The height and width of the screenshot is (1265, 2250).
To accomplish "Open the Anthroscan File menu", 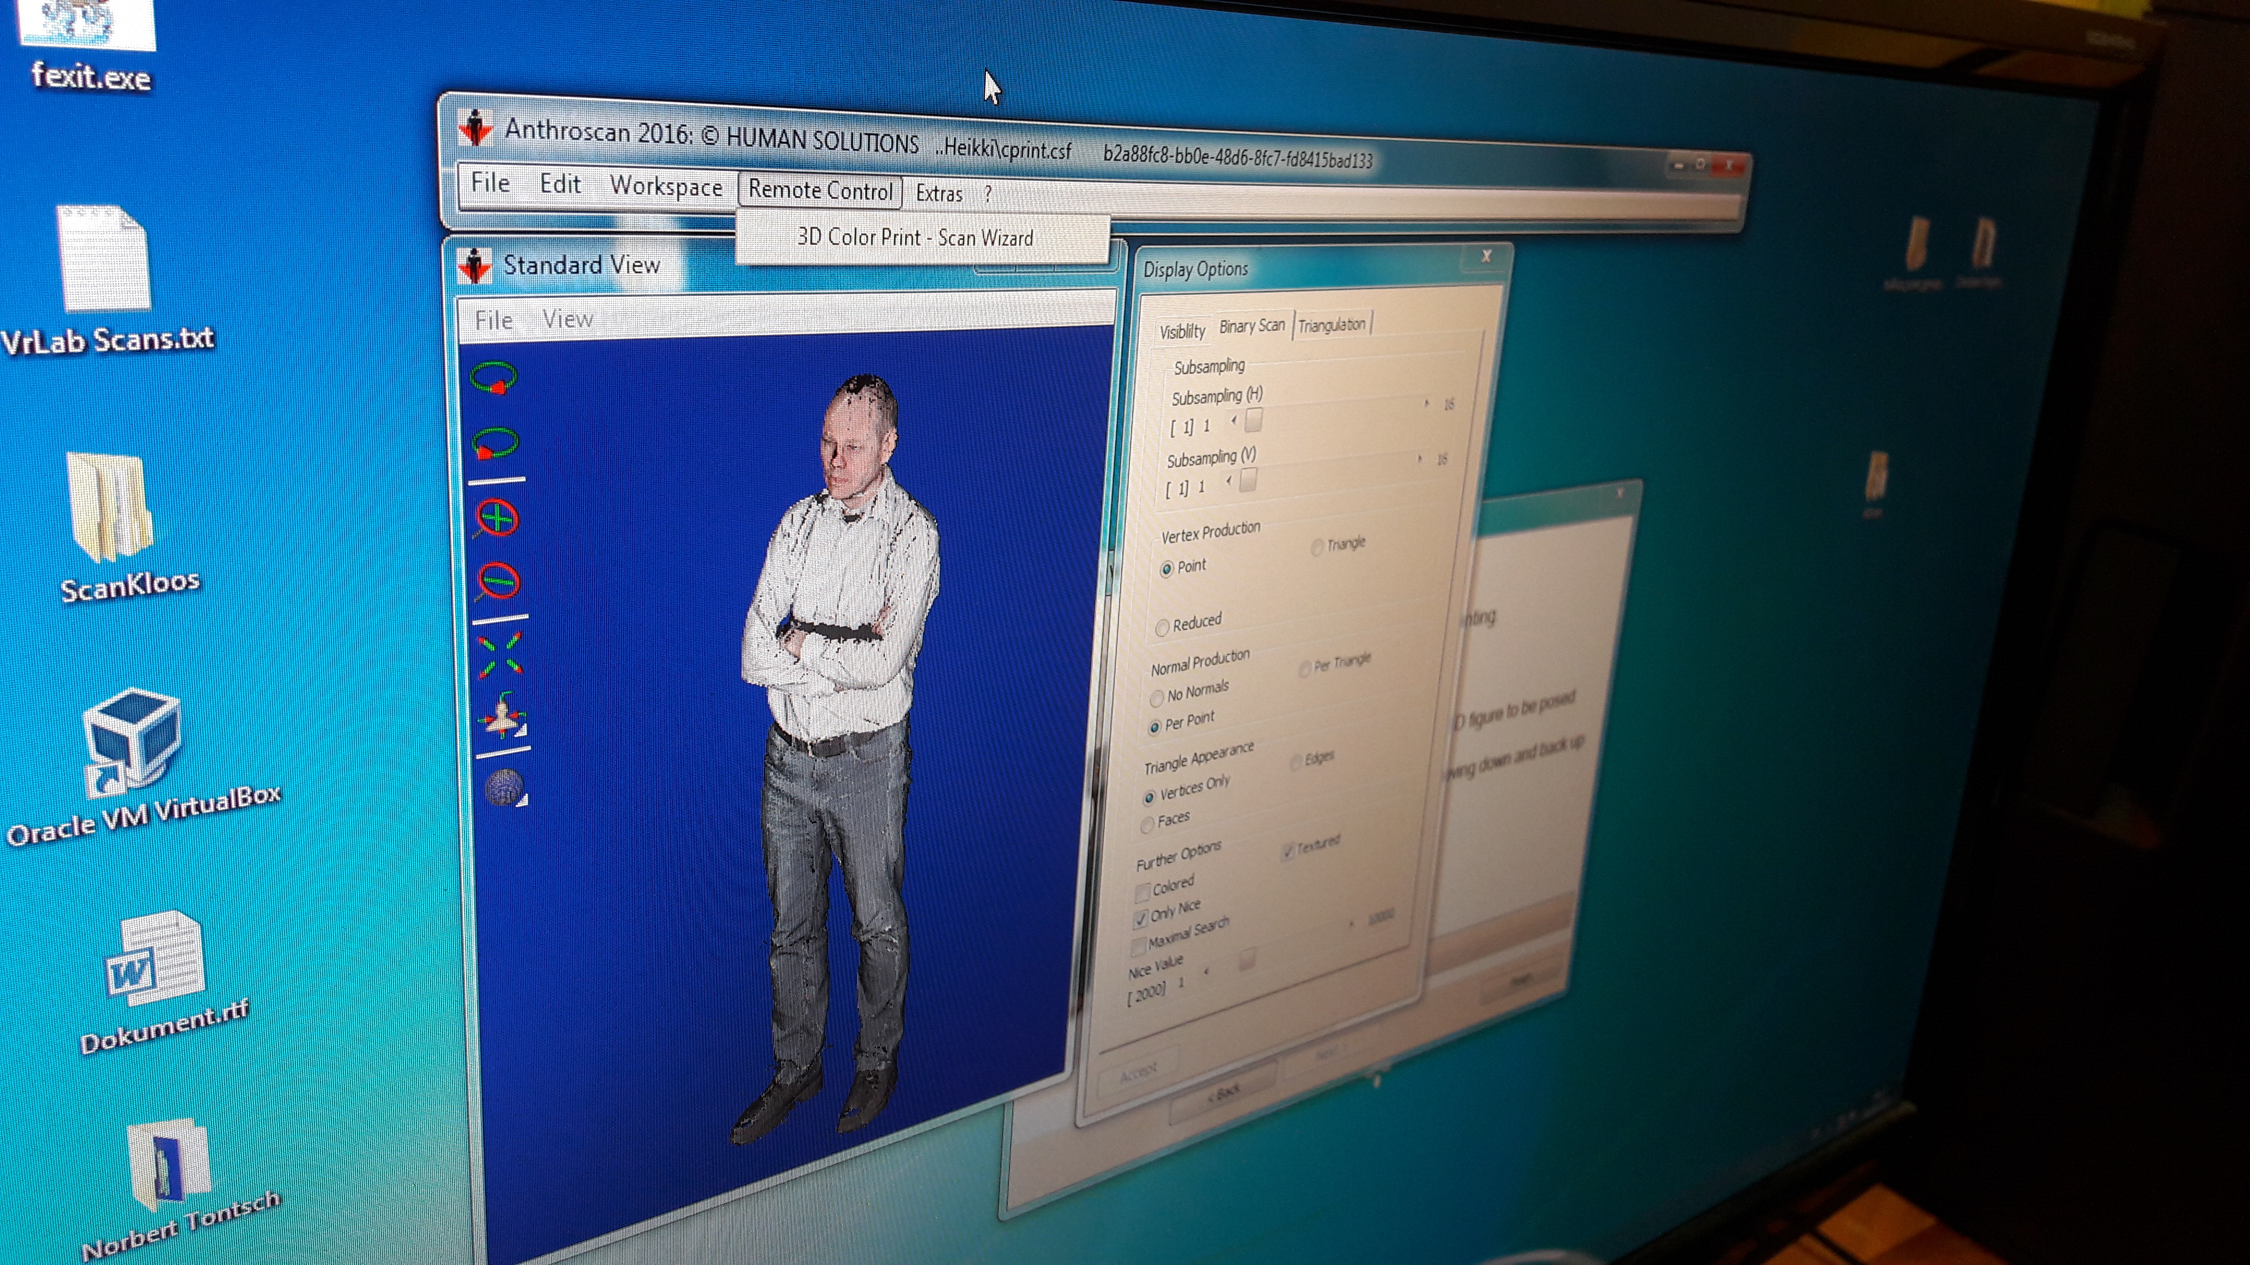I will pyautogui.click(x=490, y=184).
